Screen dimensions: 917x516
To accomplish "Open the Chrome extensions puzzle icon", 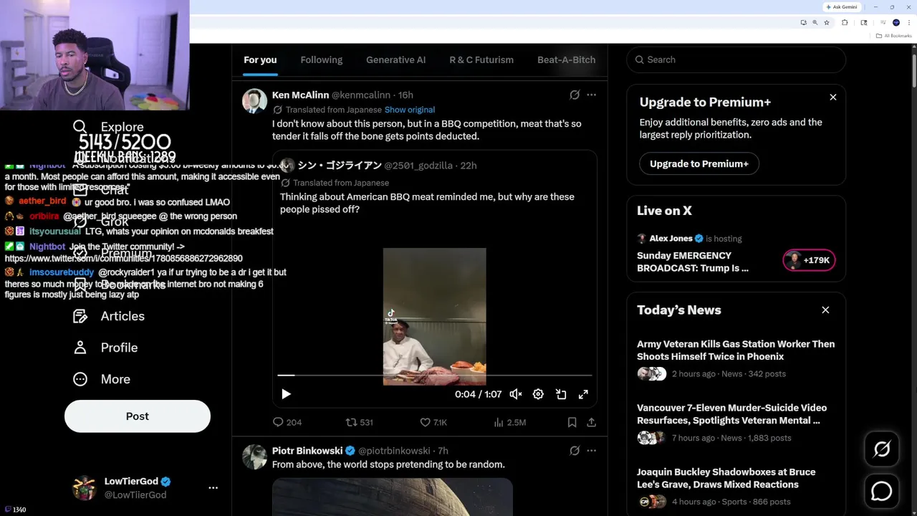I will click(845, 23).
